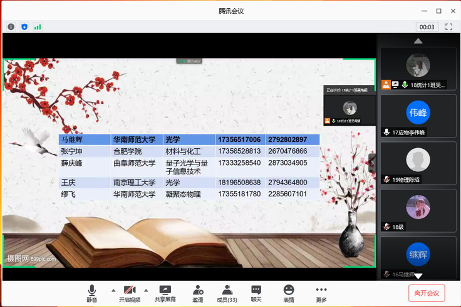Click the meeting info icon at top left
This screenshot has width=461, height=307.
11,27
